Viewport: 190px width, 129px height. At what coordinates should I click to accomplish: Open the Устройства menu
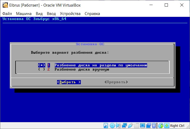(x=70, y=14)
